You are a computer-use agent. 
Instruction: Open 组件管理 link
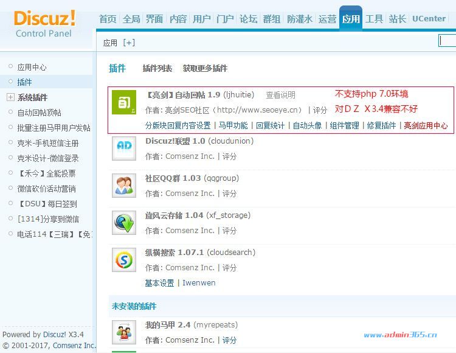(x=344, y=125)
